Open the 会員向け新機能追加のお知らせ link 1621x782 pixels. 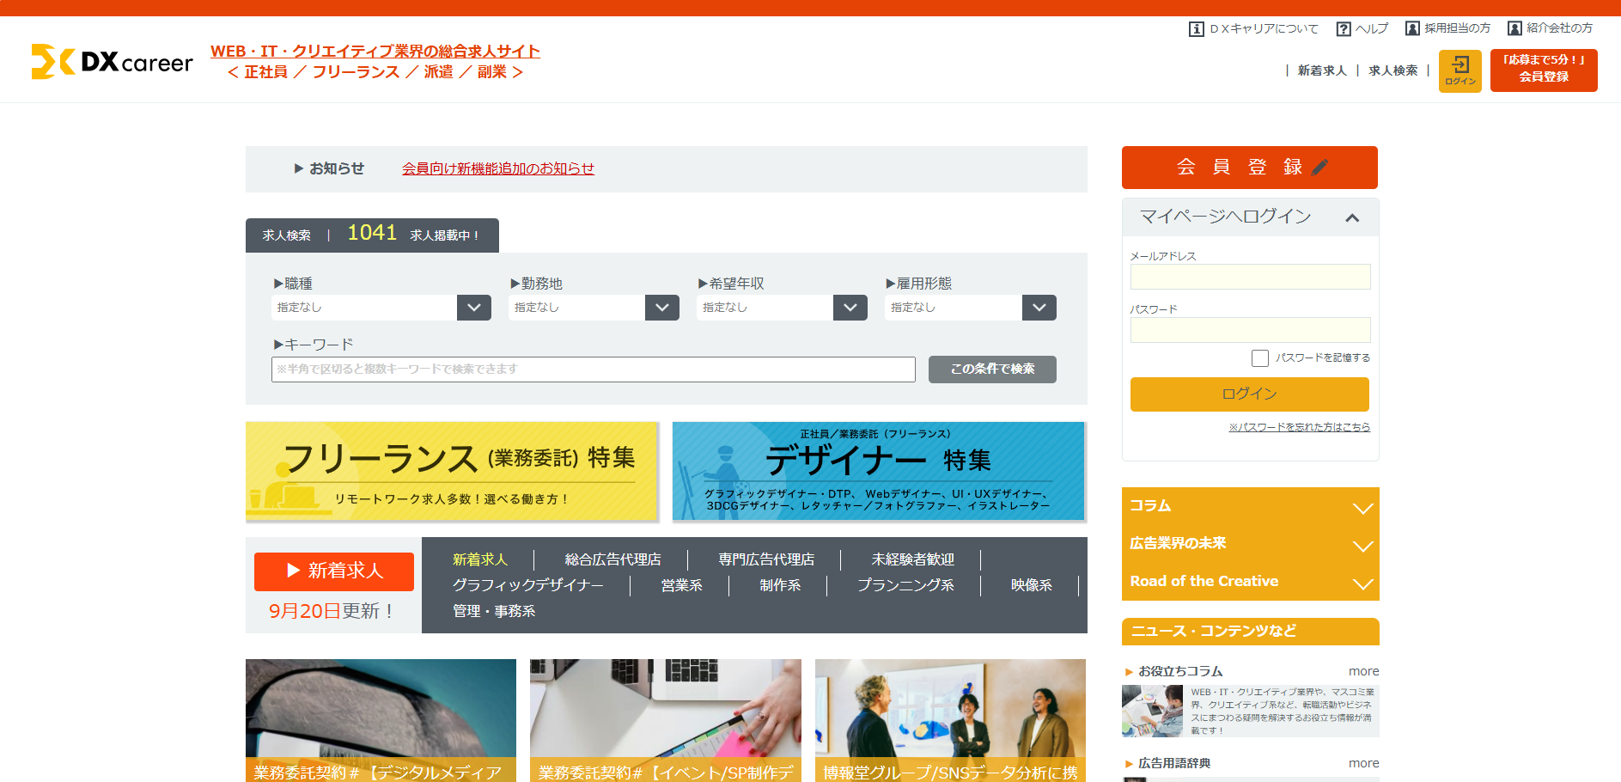(x=498, y=168)
